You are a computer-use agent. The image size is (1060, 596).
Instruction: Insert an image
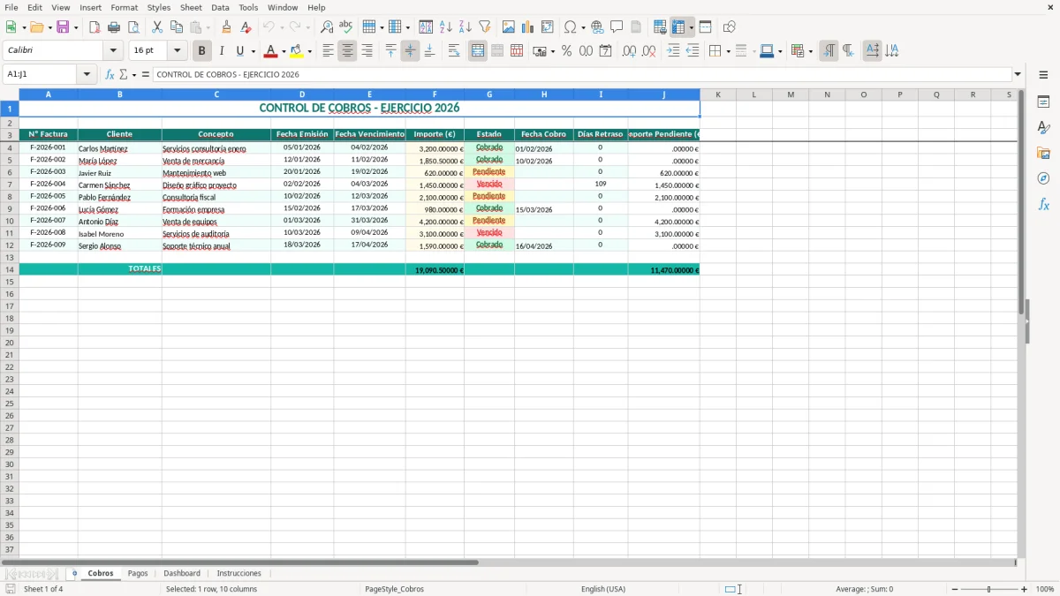[509, 27]
